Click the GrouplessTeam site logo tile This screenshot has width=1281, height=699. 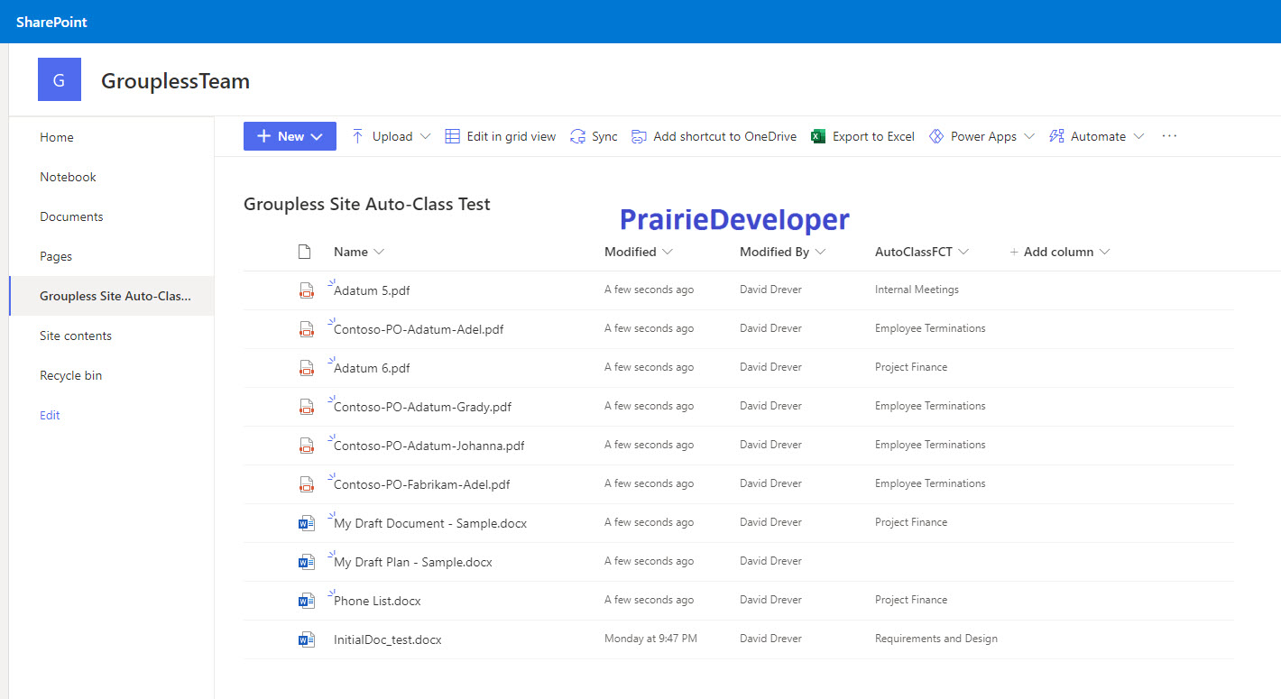[x=60, y=79]
